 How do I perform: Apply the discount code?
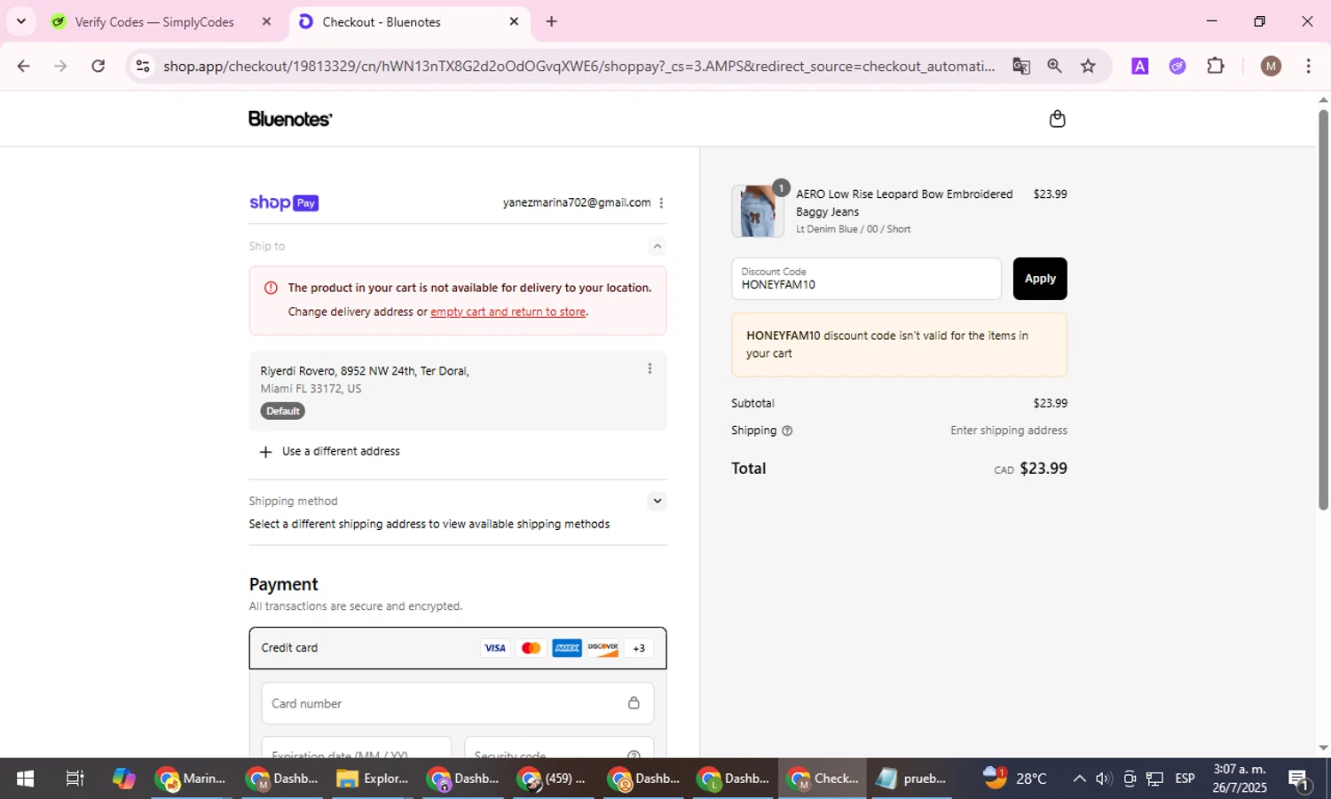(x=1040, y=279)
